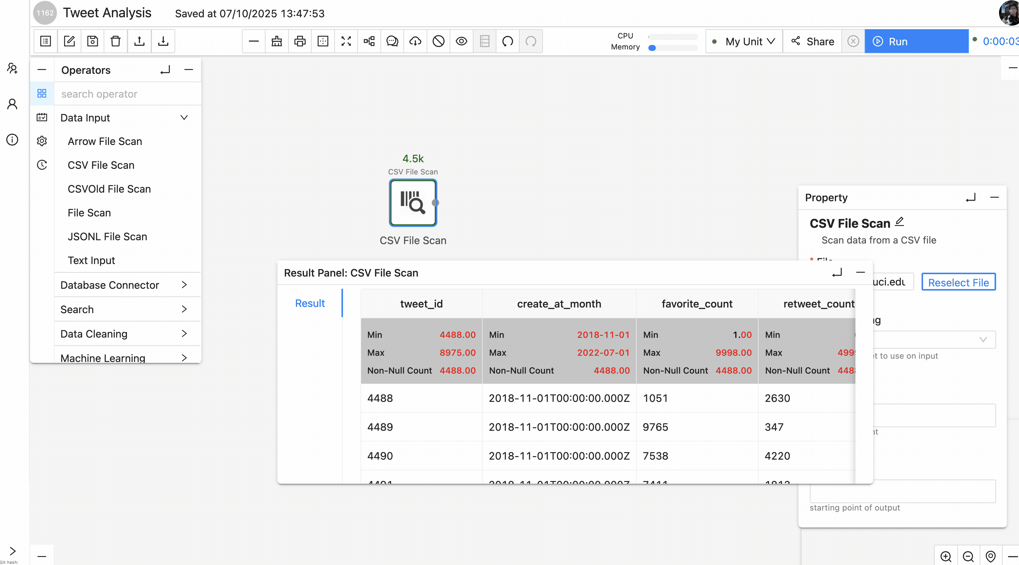The image size is (1019, 565).
Task: Toggle the dotted grid icon in the toolbar
Action: (x=323, y=41)
